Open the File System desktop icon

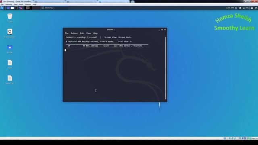click(10, 33)
